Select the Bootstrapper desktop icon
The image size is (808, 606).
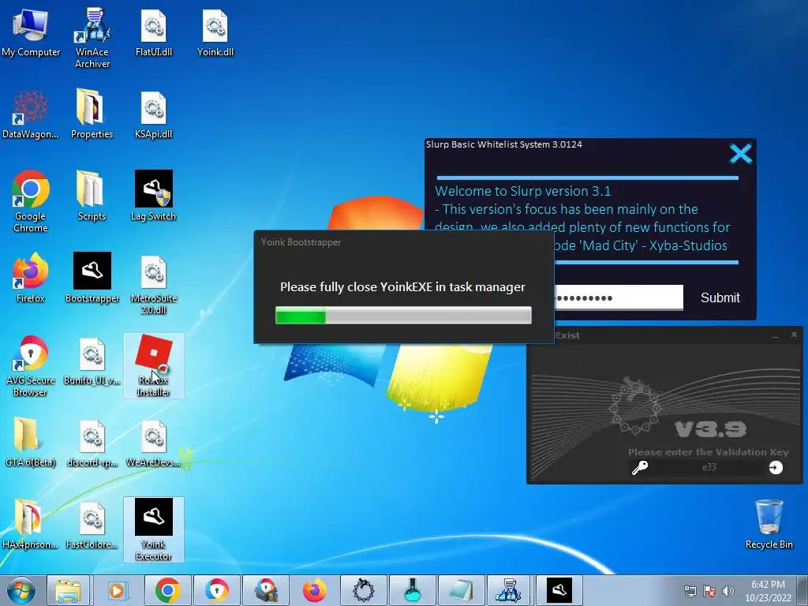tap(92, 279)
